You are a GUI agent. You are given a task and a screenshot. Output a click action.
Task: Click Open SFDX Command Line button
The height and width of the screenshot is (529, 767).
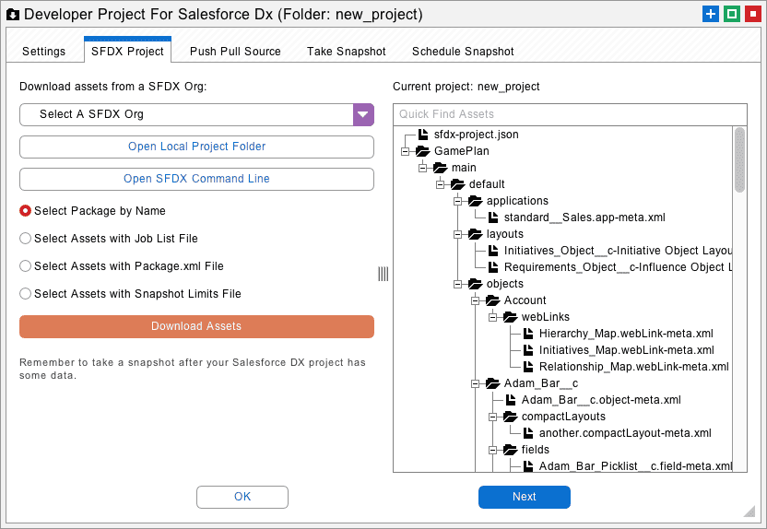(196, 179)
